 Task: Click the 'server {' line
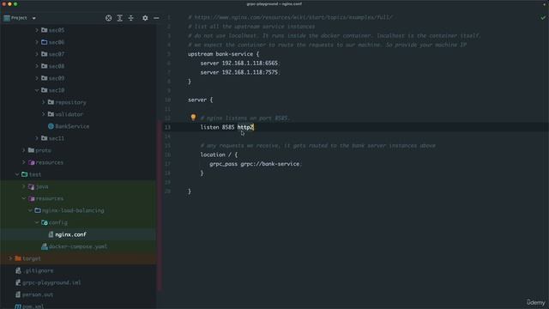click(200, 100)
